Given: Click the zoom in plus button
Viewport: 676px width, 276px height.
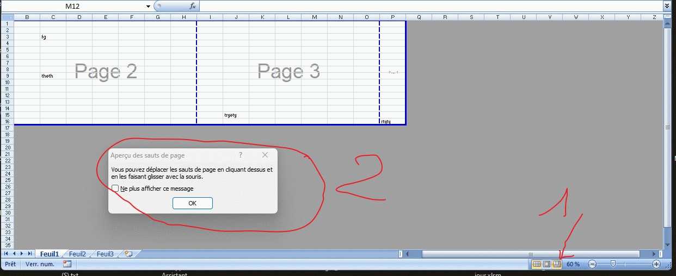Looking at the screenshot, I should coord(656,264).
